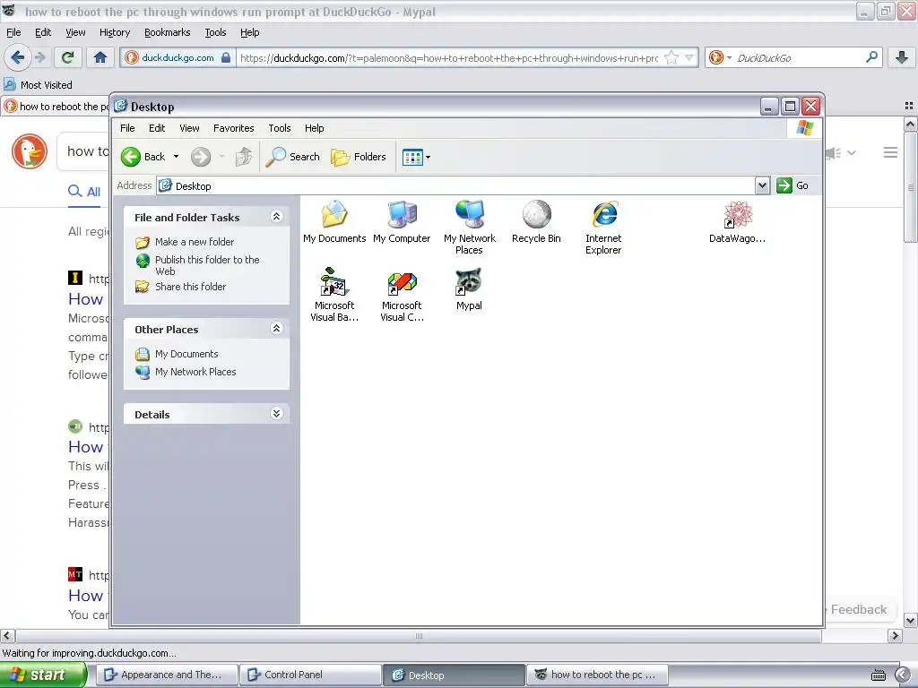Image resolution: width=918 pixels, height=688 pixels.
Task: Click Mypal URL address field
Action: [x=449, y=58]
